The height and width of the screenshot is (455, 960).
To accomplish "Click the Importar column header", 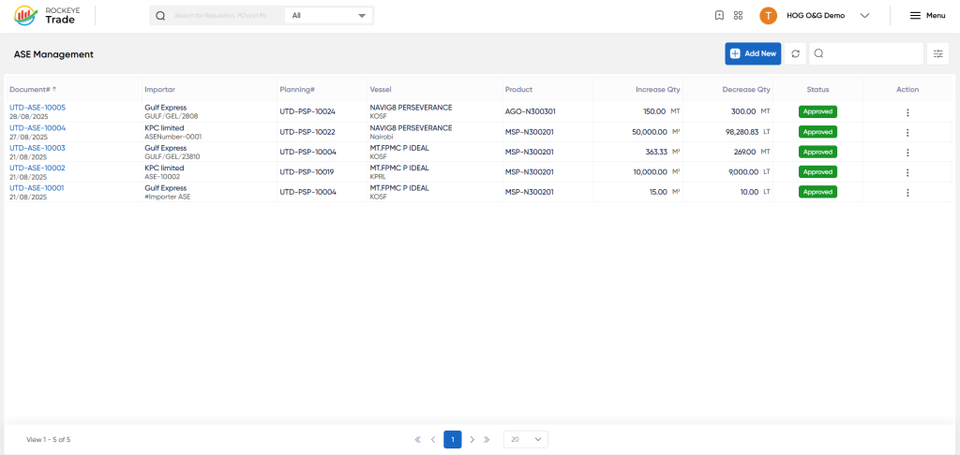I will pos(159,89).
